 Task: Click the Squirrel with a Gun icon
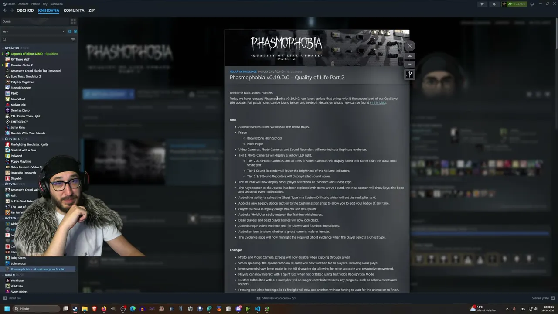point(7,150)
